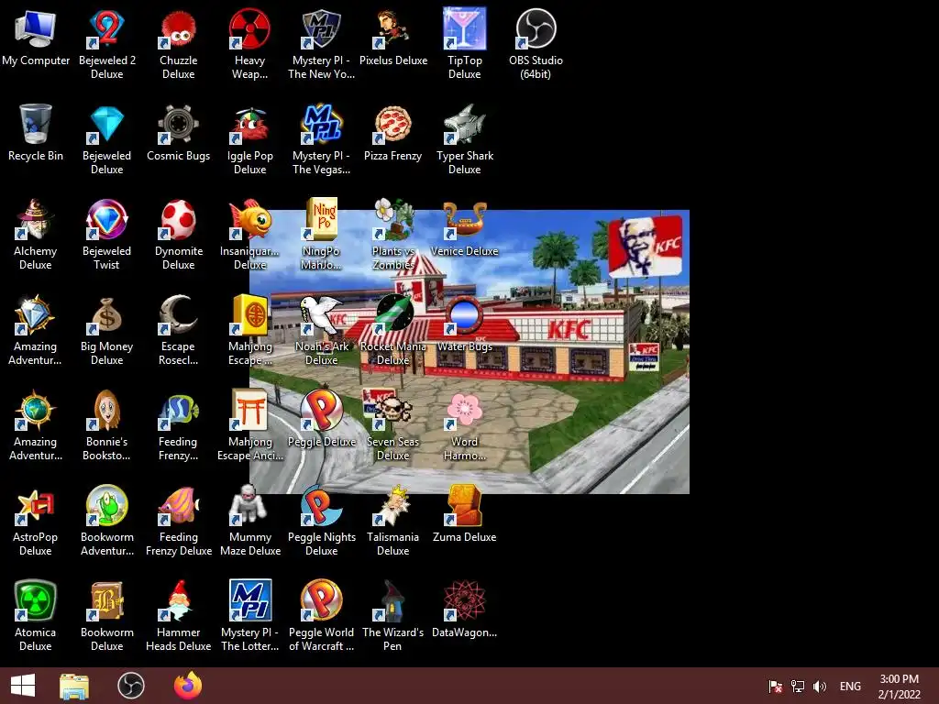Open network status in system tray

coord(798,686)
